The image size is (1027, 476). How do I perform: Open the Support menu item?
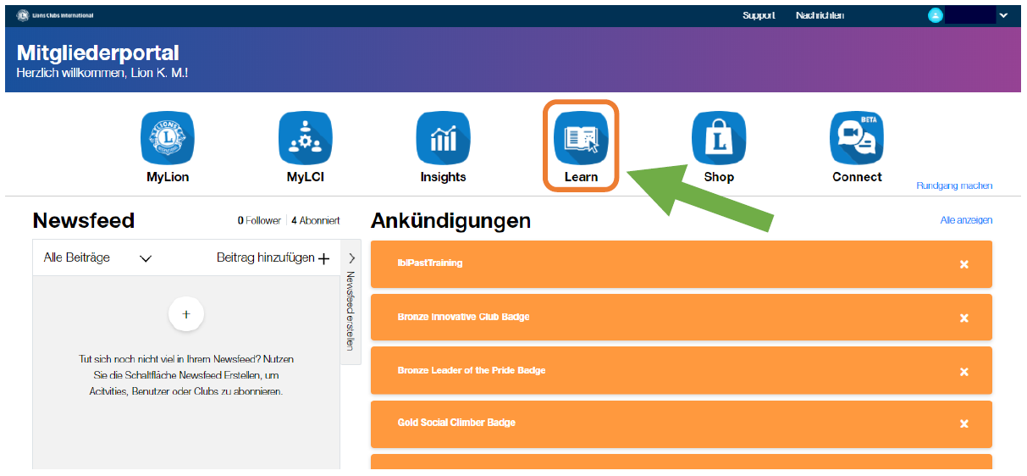tap(759, 15)
